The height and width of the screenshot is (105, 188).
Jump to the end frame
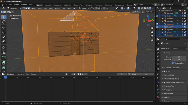[86, 74]
